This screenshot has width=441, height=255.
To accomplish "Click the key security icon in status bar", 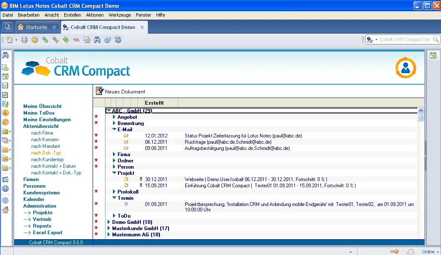I will click(394, 251).
